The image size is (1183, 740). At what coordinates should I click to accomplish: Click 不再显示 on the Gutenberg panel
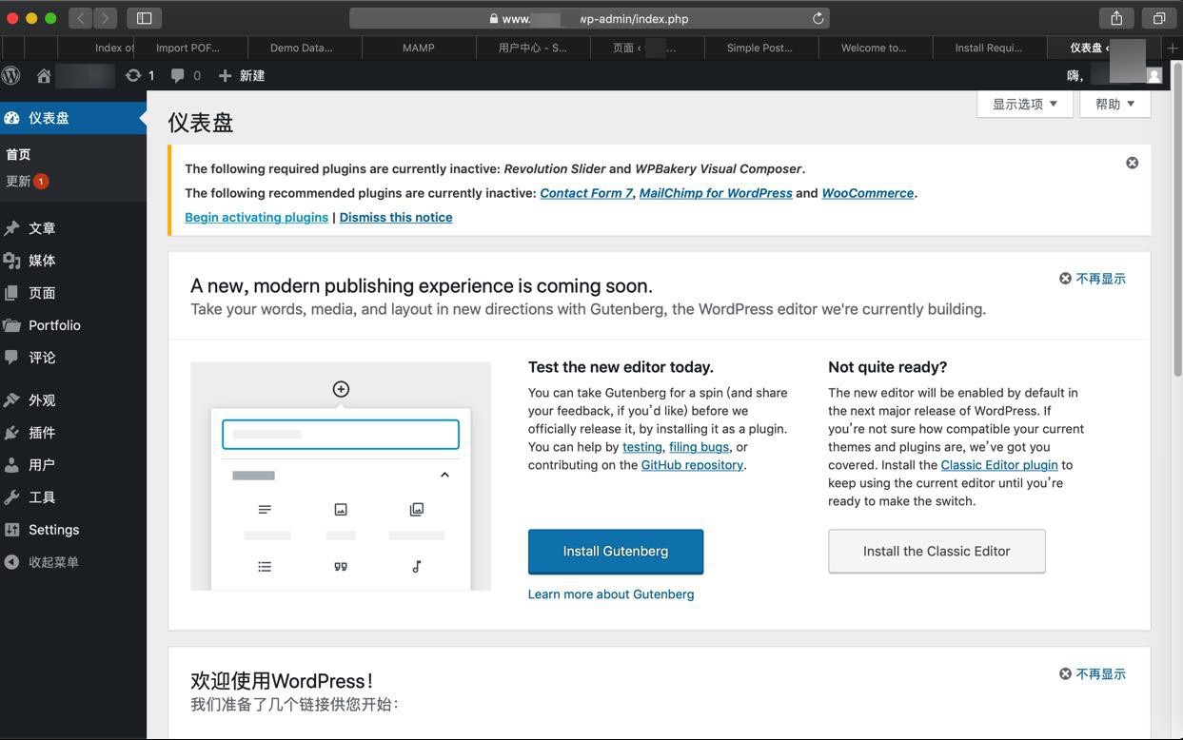click(x=1093, y=279)
